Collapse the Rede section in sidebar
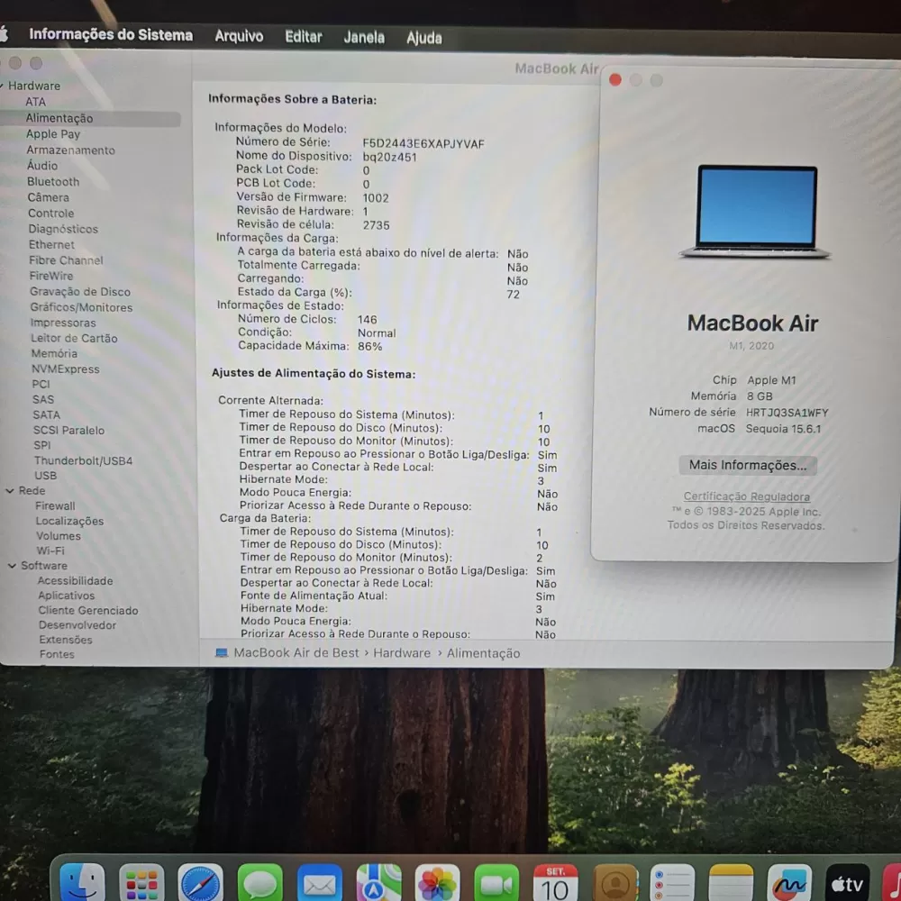Viewport: 901px width, 901px height. pos(10,491)
